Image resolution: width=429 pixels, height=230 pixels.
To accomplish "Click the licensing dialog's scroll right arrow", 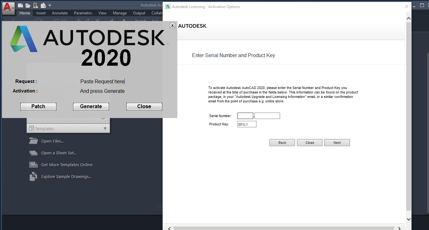I will pyautogui.click(x=399, y=228).
